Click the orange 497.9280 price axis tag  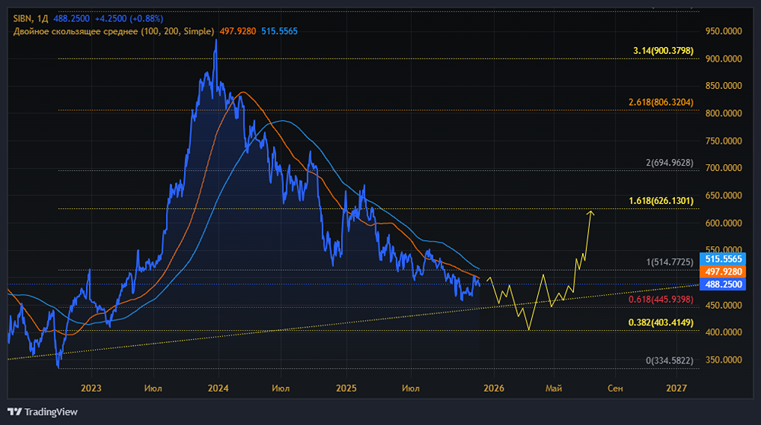(x=723, y=271)
